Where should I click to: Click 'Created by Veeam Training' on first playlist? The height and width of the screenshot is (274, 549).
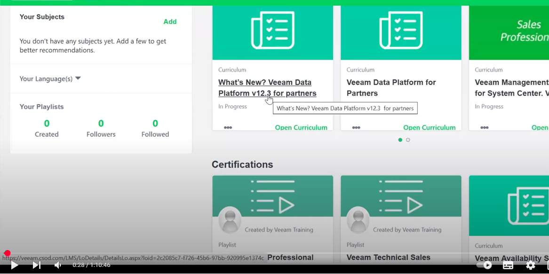click(279, 230)
